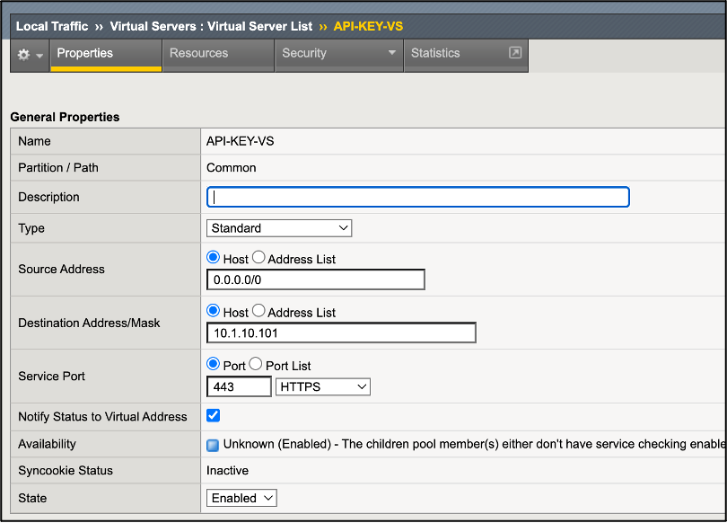Image resolution: width=727 pixels, height=523 pixels.
Task: Click the blue Availability status icon
Action: click(213, 445)
